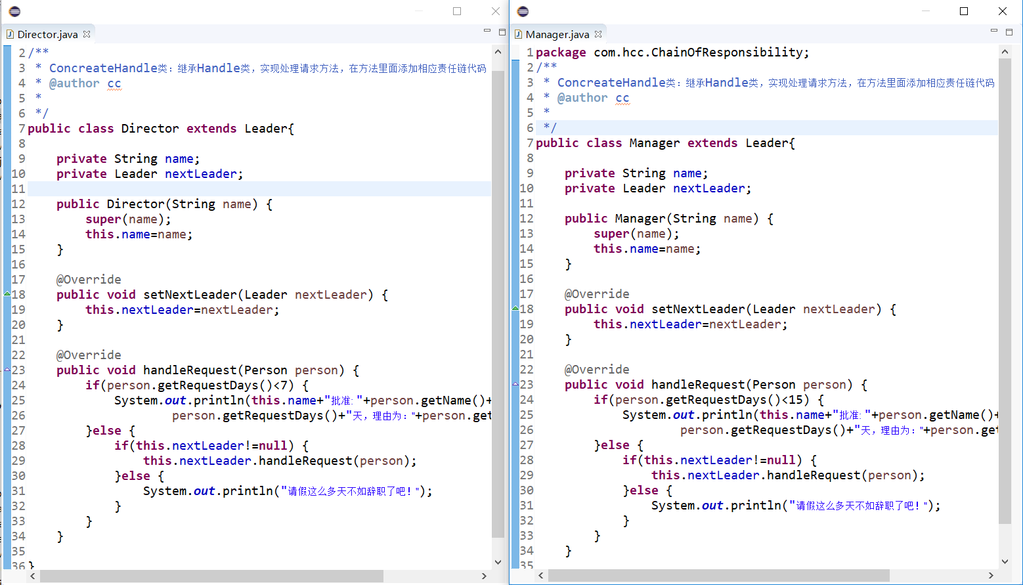Click 'this.nextLeader.handleRequest(person);' in Manager.java
This screenshot has height=585, width=1023.
tap(788, 475)
